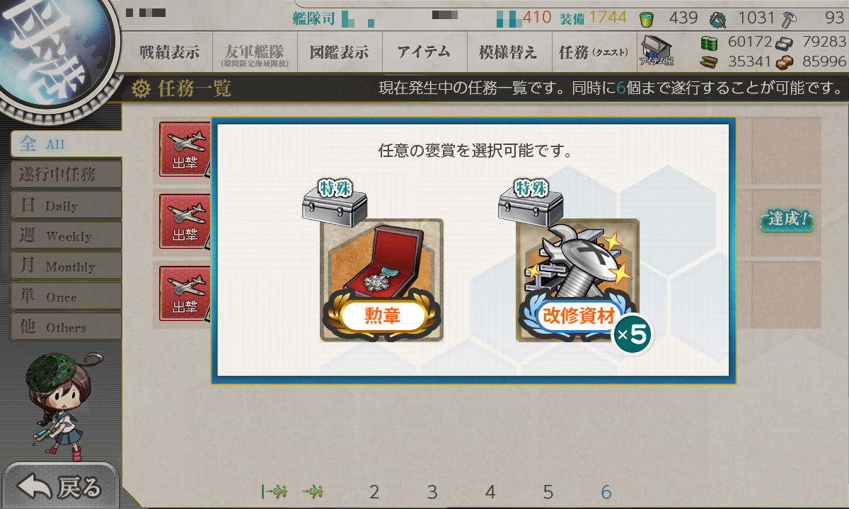Choose the 改修資材 x5 reward
The image size is (849, 509).
(x=578, y=281)
